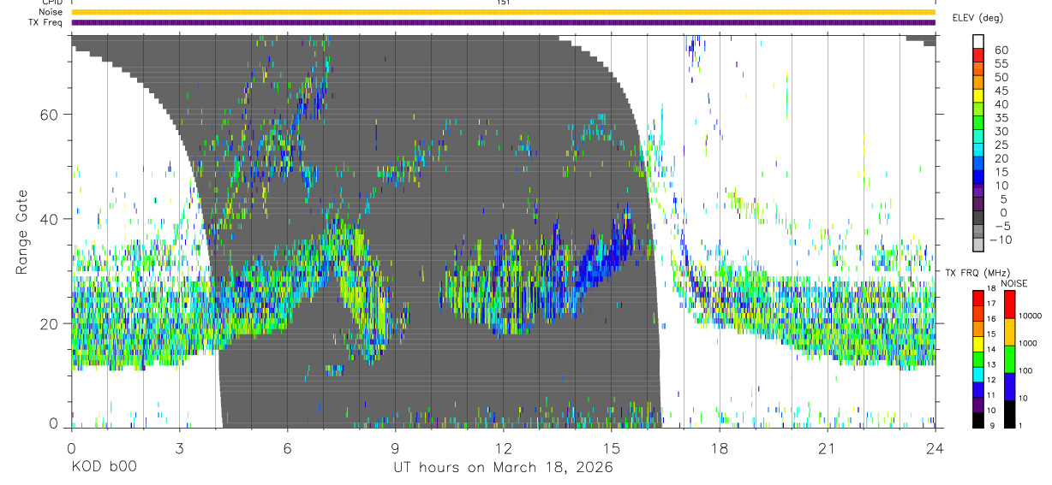
Task: Click the '9' tick label on UT hours axis
Action: pyautogui.click(x=395, y=447)
